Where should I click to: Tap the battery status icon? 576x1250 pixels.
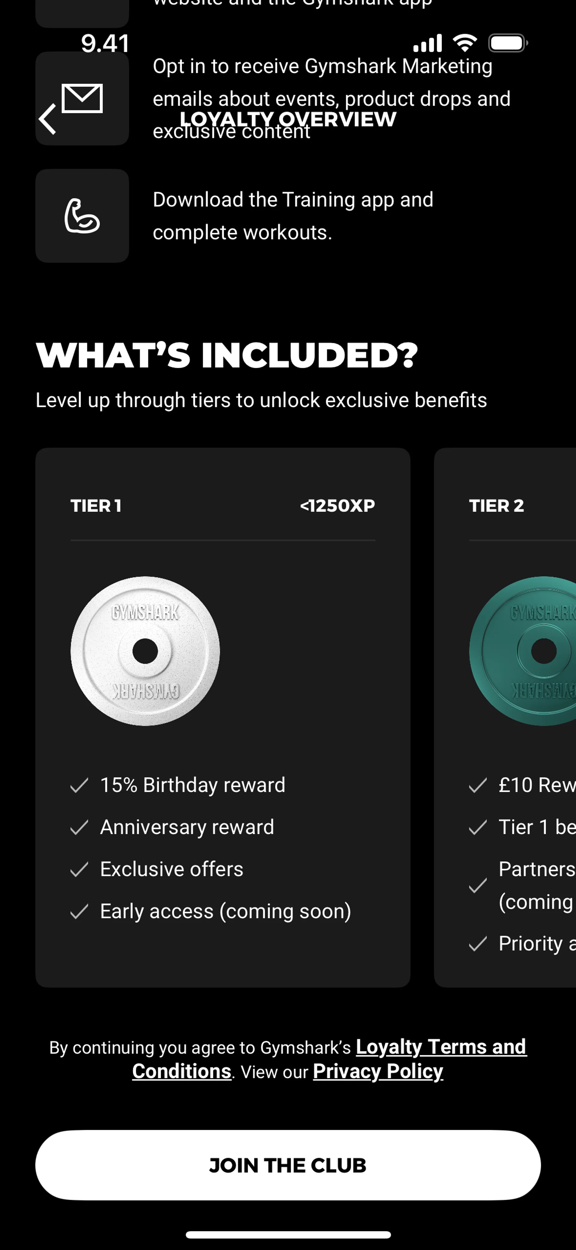tap(508, 43)
